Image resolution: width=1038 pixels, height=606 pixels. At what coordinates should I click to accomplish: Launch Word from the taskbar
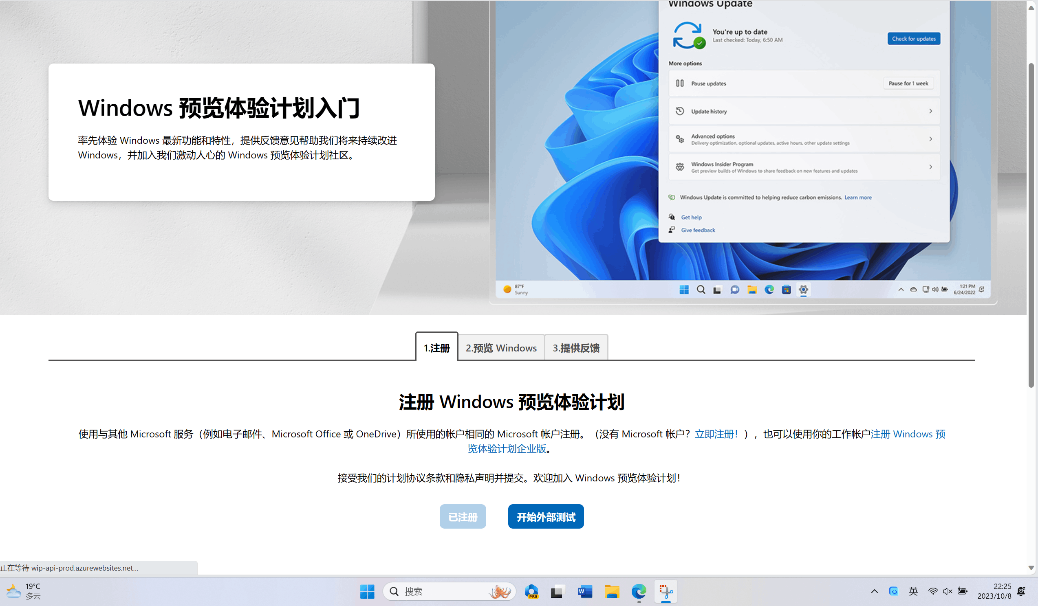[584, 592]
